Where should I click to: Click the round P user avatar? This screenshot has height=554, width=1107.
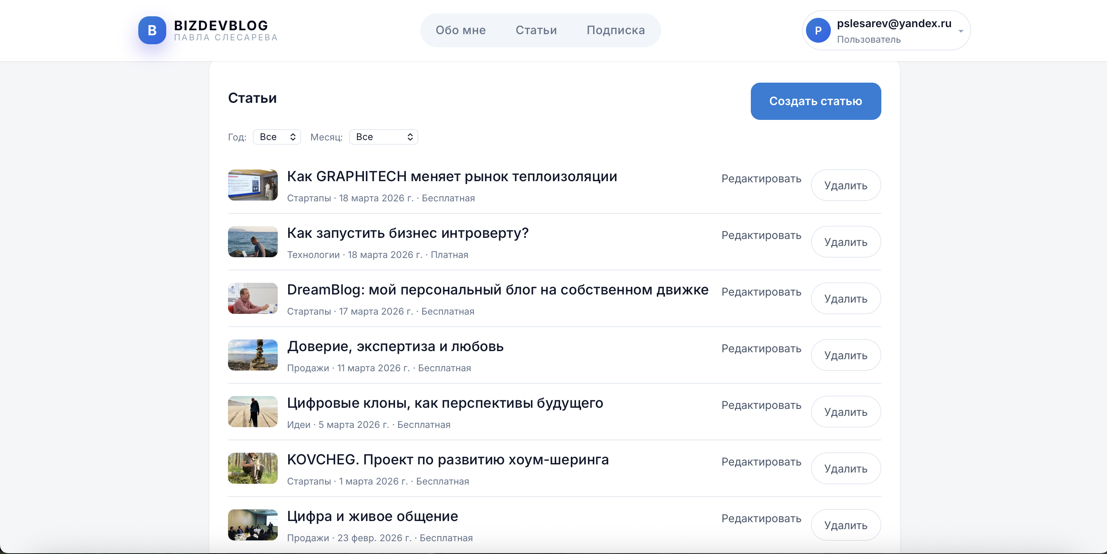pos(818,31)
